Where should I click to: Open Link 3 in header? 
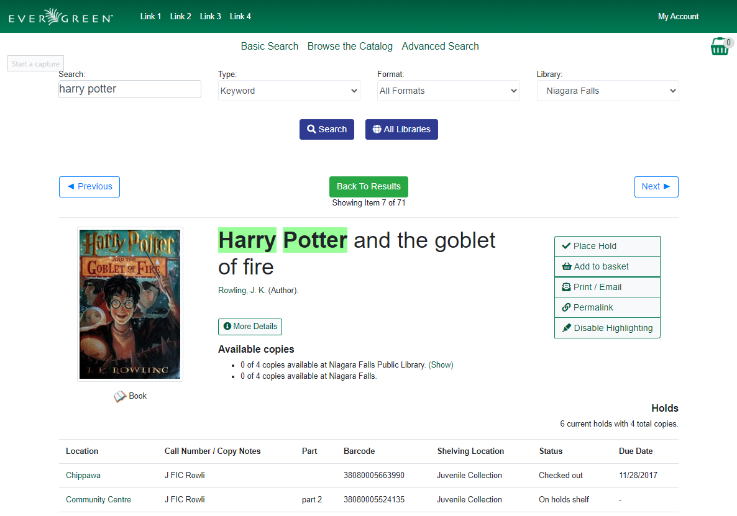click(x=210, y=16)
